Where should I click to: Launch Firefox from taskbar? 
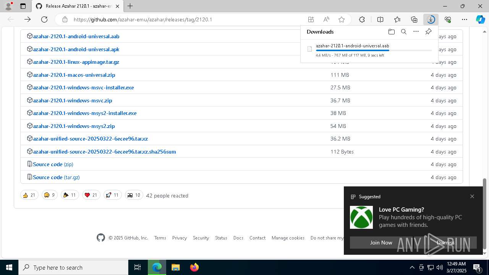[194, 267]
